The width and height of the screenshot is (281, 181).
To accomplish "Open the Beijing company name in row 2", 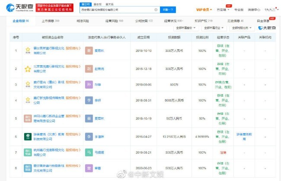I will tap(49, 69).
